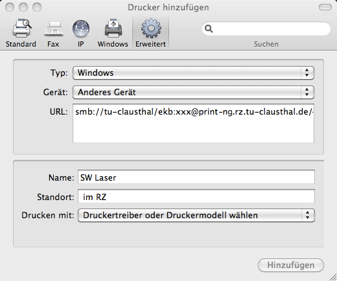The height and width of the screenshot is (281, 337).
Task: Click the Hinzufügen button
Action: (x=291, y=265)
